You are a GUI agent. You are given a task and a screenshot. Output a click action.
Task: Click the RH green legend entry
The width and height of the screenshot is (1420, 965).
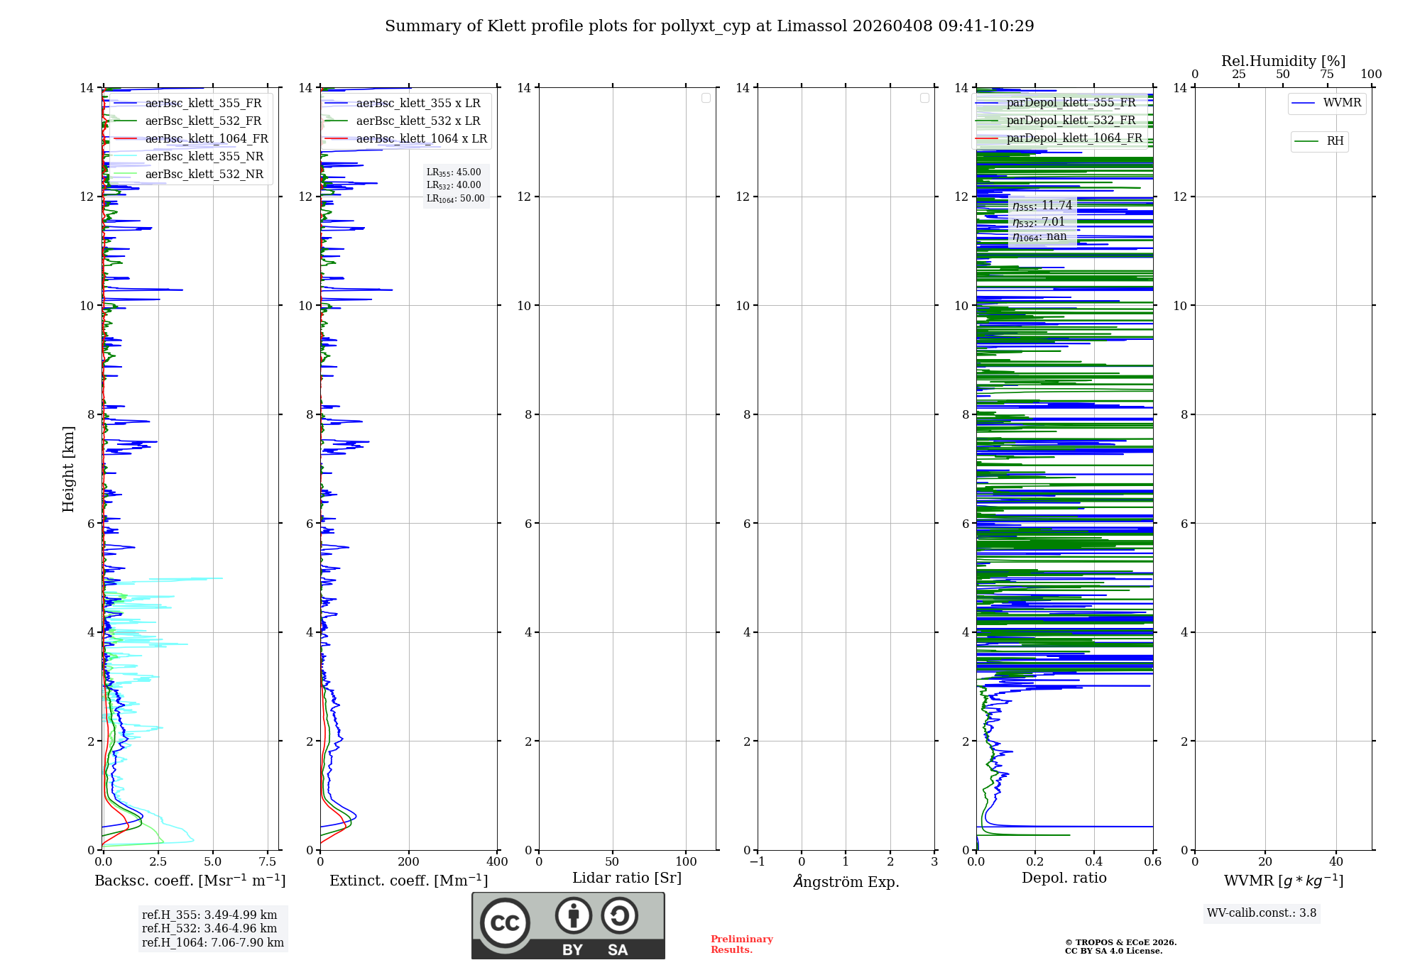click(1319, 141)
